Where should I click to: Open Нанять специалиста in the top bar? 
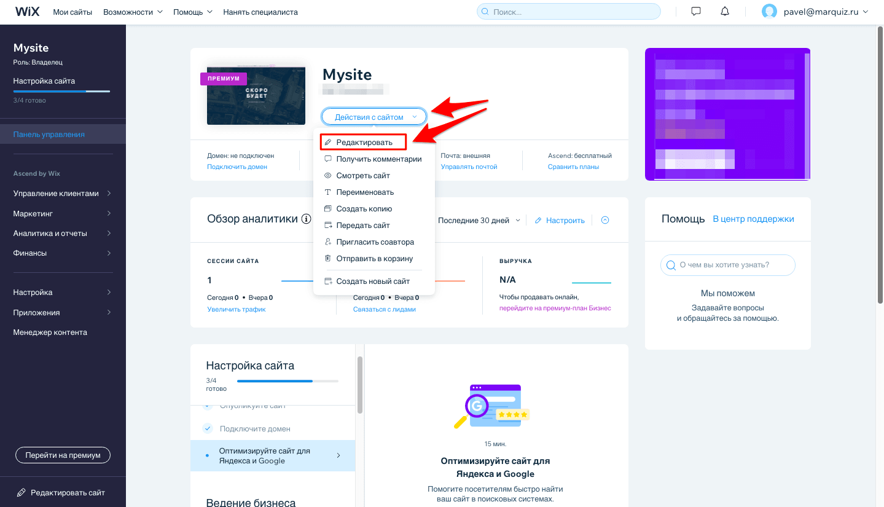point(260,12)
